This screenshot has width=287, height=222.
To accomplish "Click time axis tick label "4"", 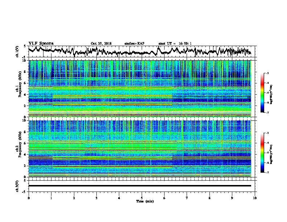I will [119, 198].
